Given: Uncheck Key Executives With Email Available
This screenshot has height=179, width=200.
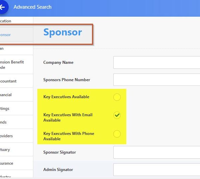Looking at the screenshot, I should 117,115.
